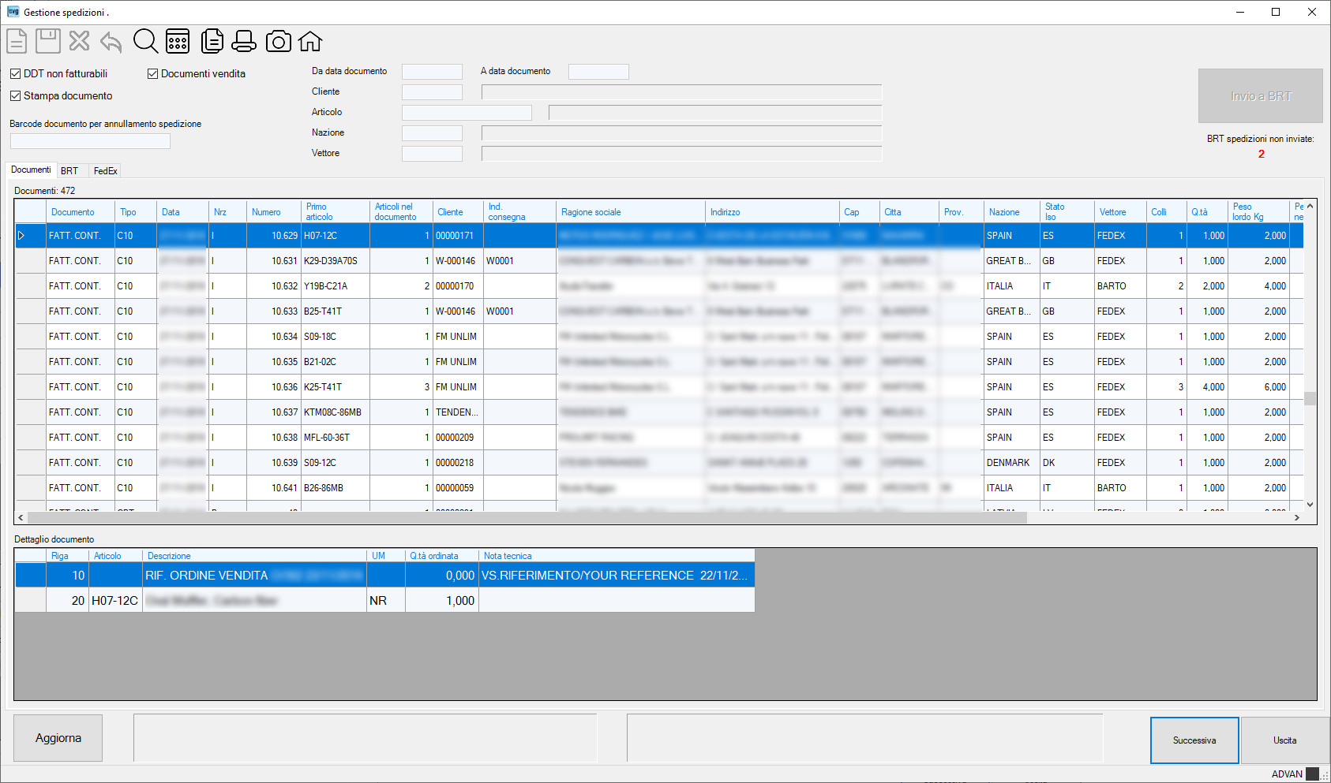The height and width of the screenshot is (783, 1331).
Task: Click the new document toolbar icon
Action: click(x=17, y=41)
